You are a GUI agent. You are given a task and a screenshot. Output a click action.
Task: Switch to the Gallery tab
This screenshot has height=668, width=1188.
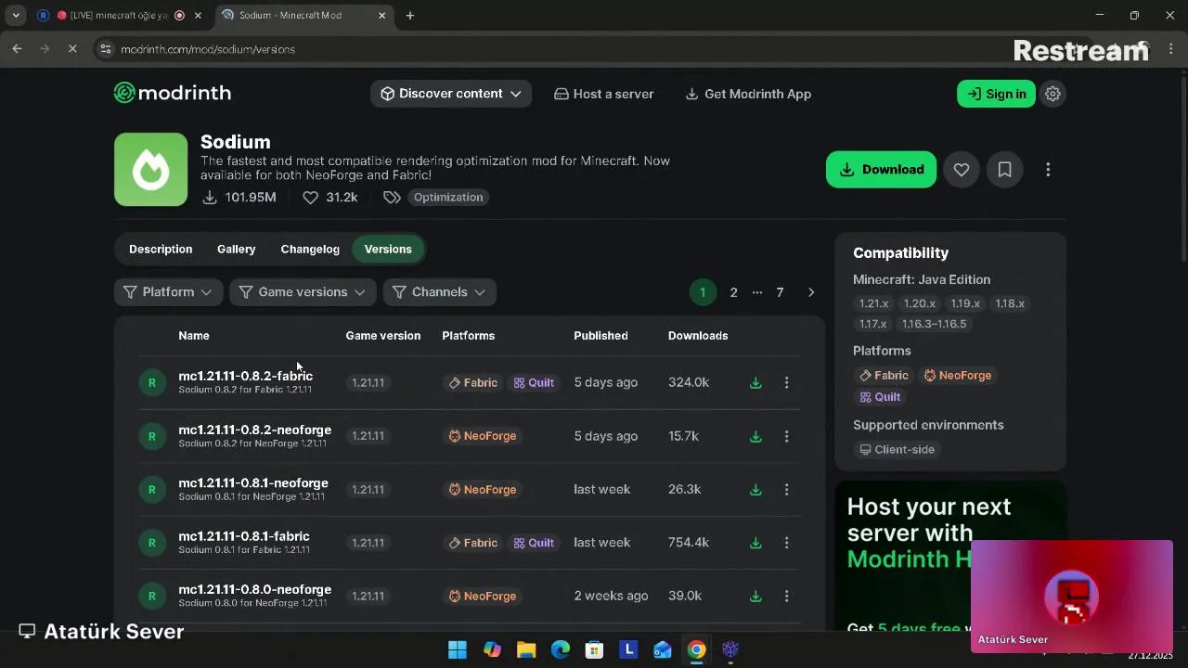[236, 249]
